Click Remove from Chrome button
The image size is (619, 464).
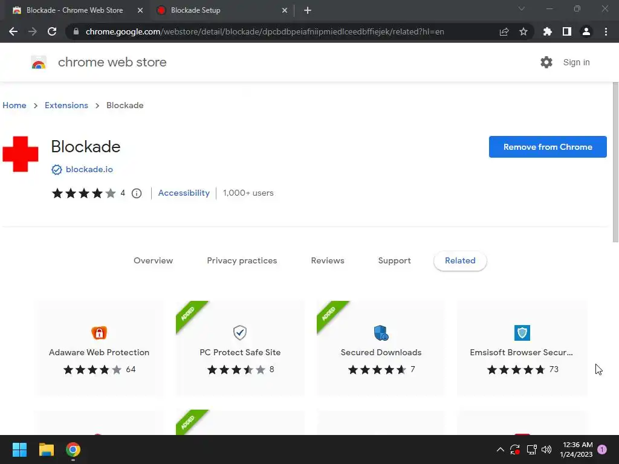coord(548,147)
